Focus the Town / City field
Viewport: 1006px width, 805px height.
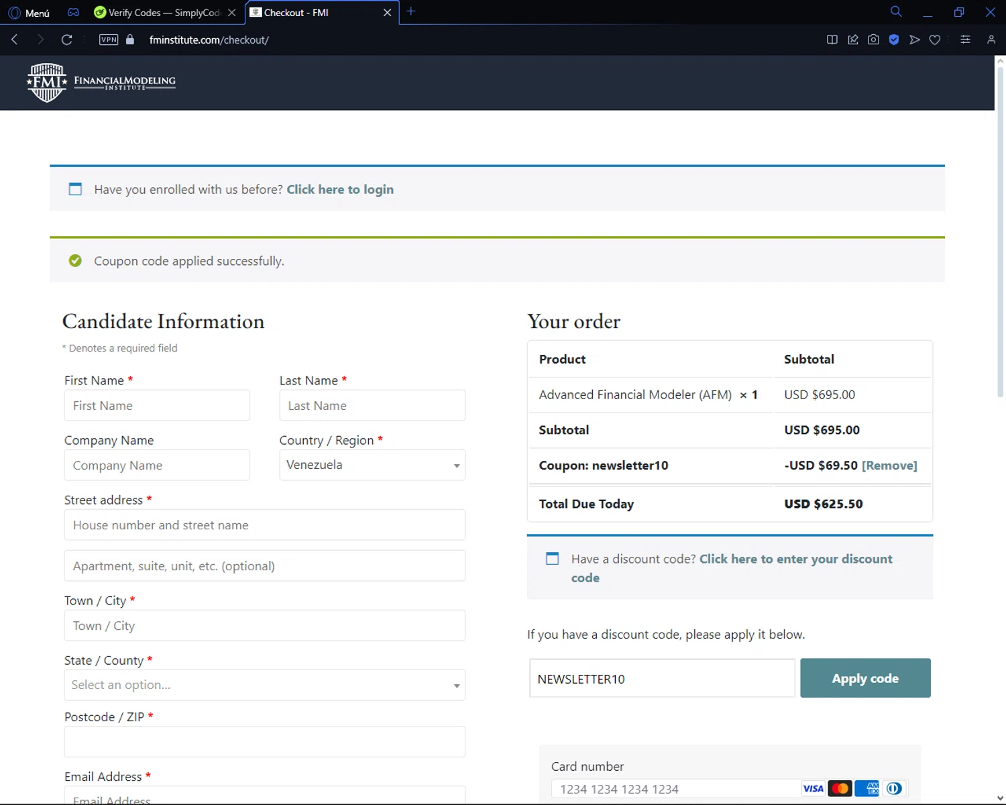pyautogui.click(x=265, y=625)
